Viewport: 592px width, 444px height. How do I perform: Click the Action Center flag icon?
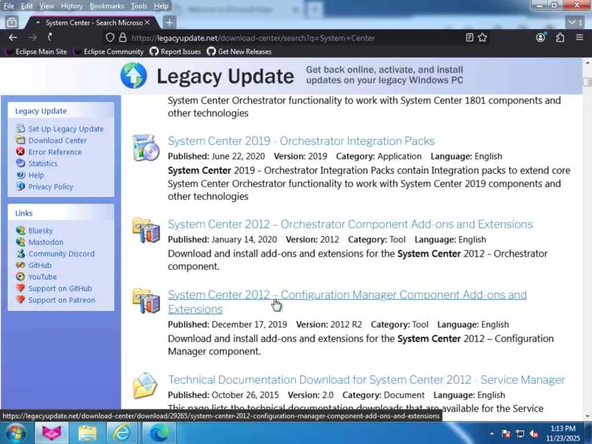(506, 434)
